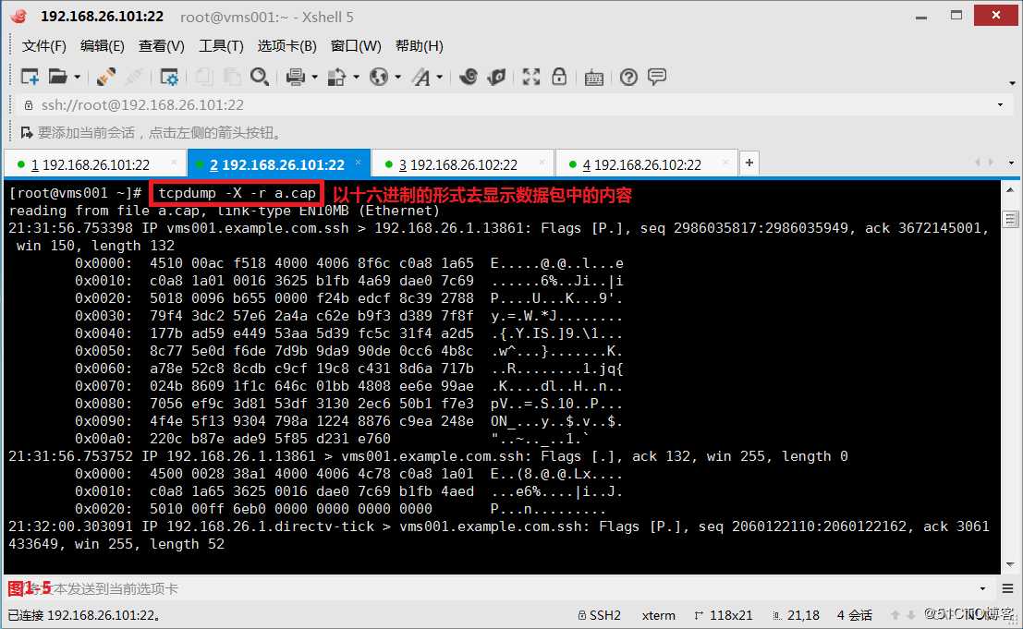
Task: Click the Font icon
Action: pyautogui.click(x=421, y=78)
